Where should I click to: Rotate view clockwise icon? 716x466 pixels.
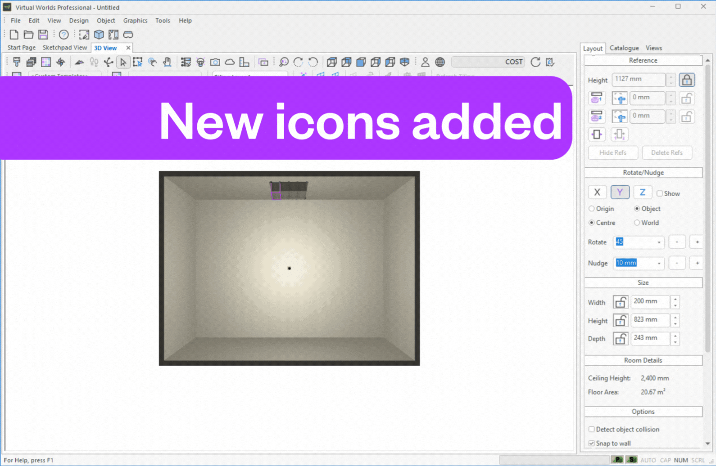click(298, 62)
